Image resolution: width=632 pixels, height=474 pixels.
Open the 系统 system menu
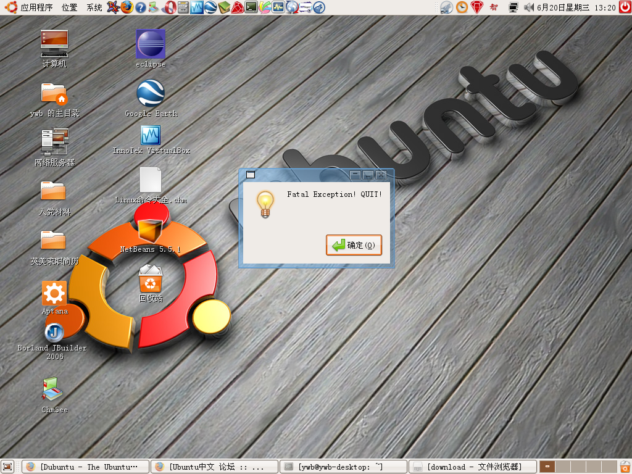click(x=94, y=7)
